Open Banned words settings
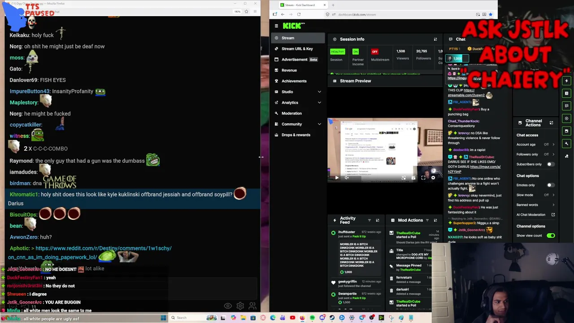574x323 pixels. (x=535, y=205)
